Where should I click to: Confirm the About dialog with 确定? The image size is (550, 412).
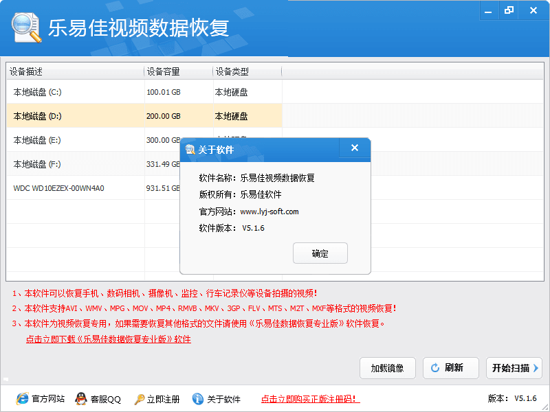click(x=320, y=253)
